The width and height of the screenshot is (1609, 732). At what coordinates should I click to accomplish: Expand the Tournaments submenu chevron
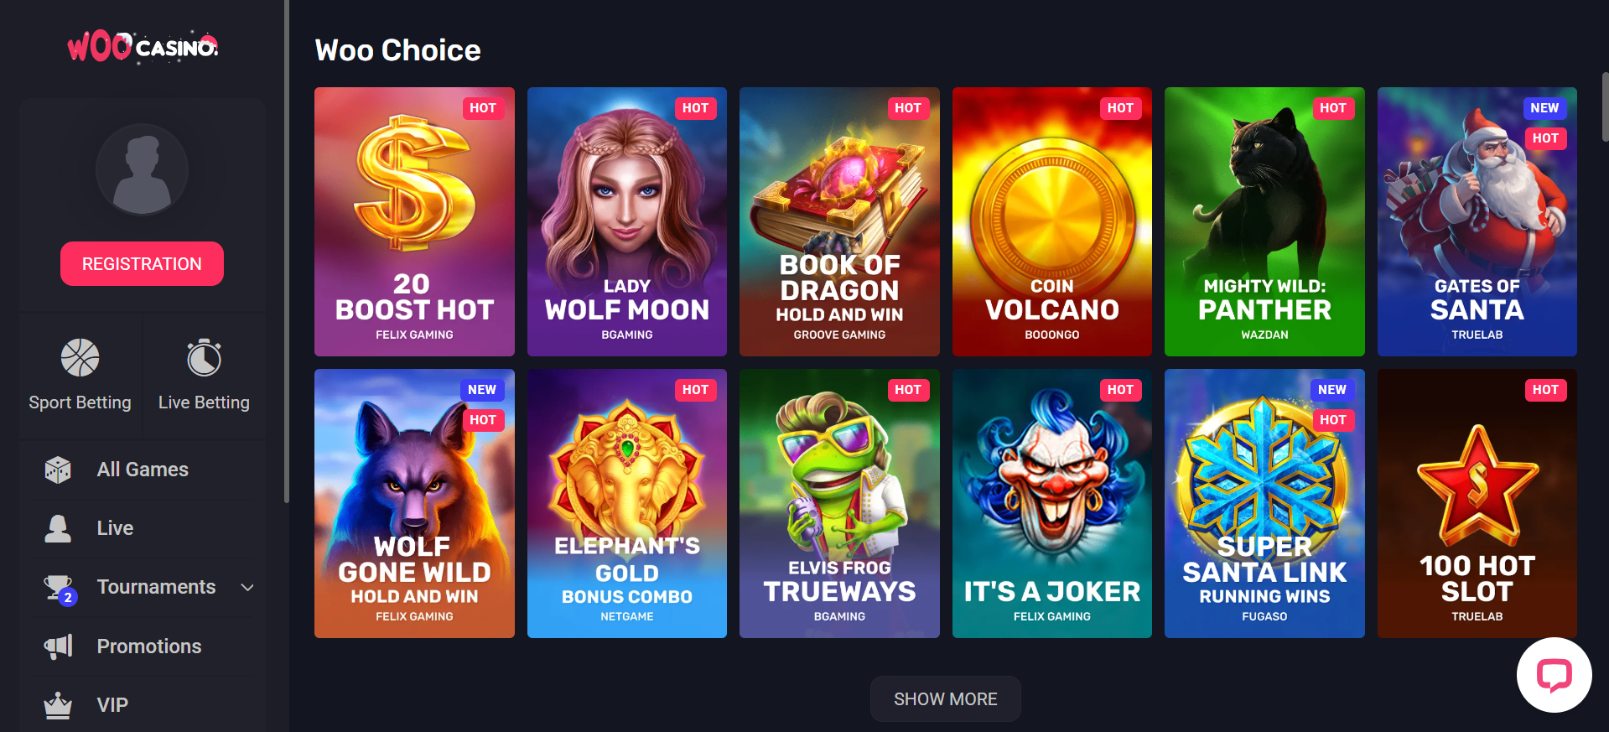(x=247, y=588)
